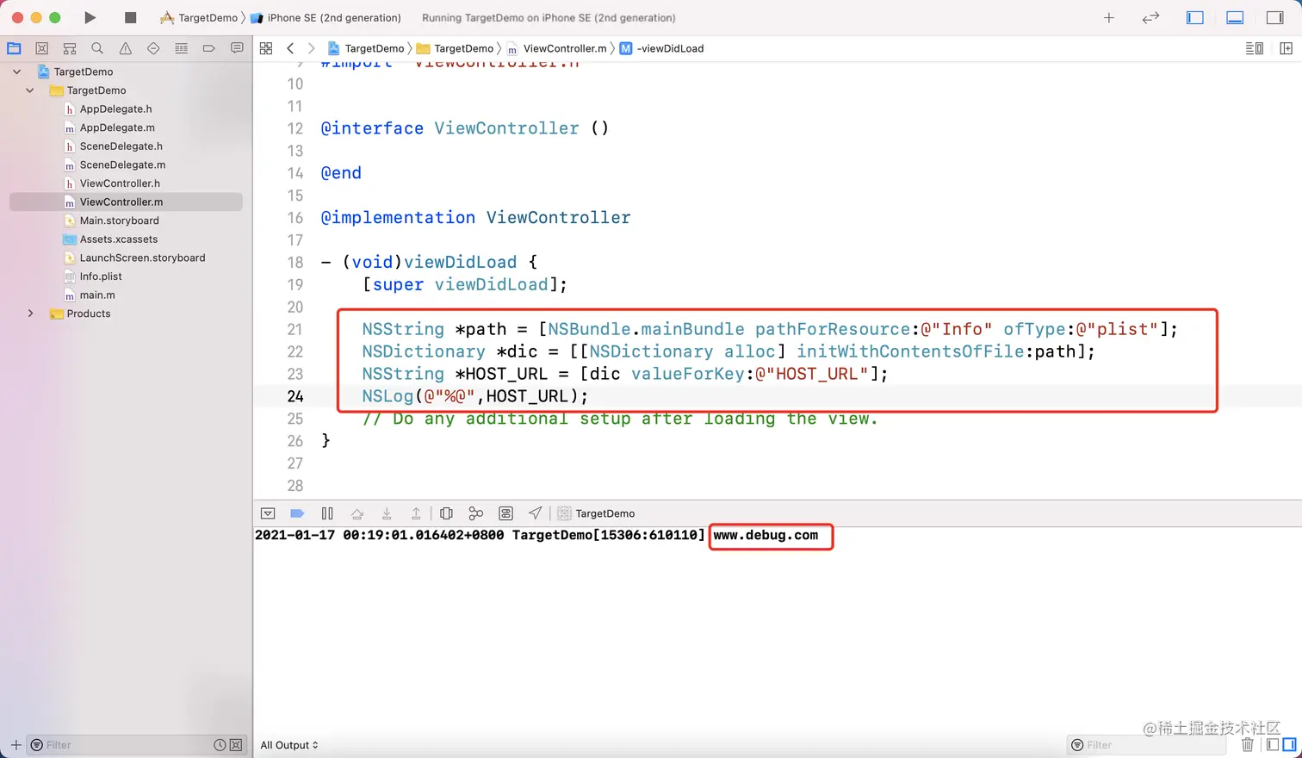Run the TargetDemo scheme

(90, 17)
